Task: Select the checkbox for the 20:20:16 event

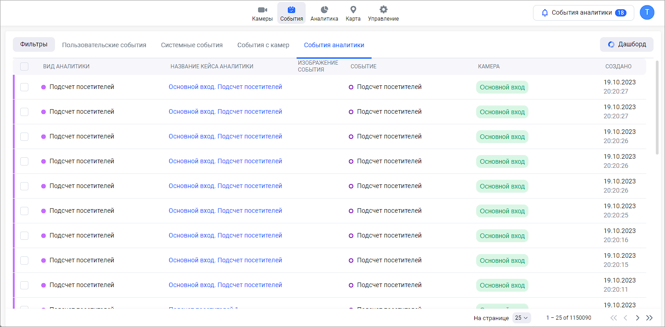Action: point(24,236)
